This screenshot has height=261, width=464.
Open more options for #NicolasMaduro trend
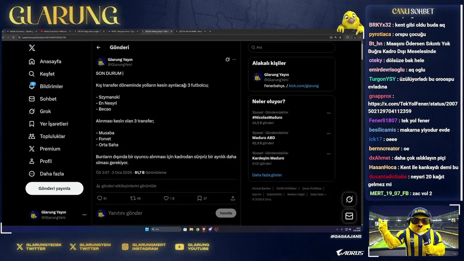click(328, 113)
